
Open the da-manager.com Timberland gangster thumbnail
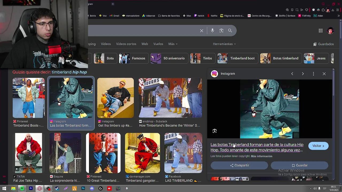142,153
